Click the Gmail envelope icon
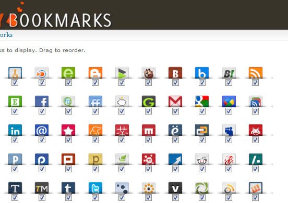This screenshot has width=288, height=203. point(175,102)
